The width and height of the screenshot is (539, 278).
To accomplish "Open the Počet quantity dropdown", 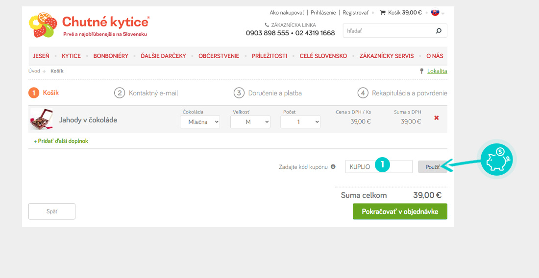I will point(300,122).
